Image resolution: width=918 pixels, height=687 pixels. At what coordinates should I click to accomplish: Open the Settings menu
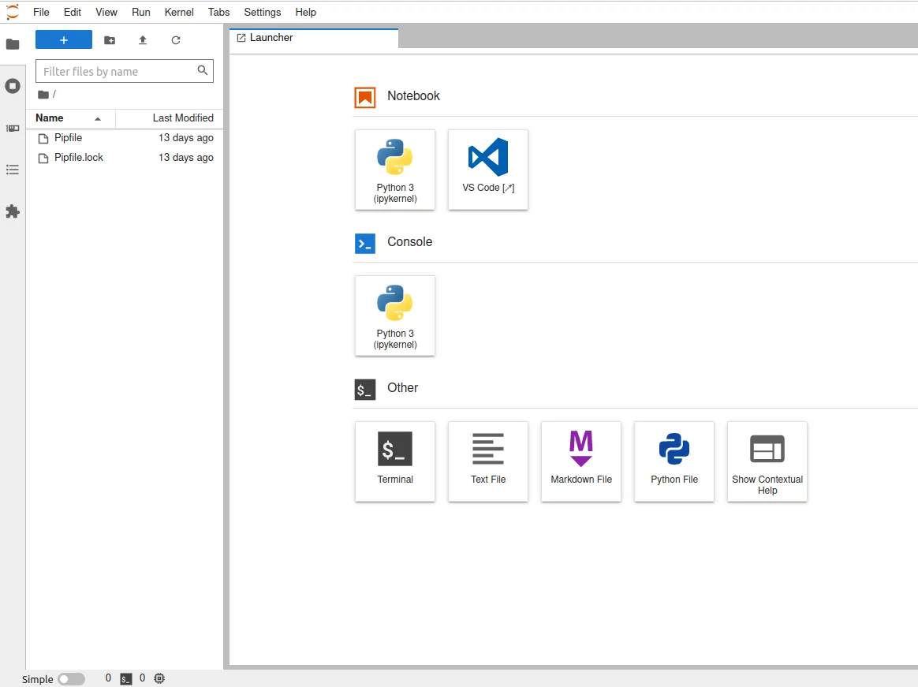pos(262,12)
